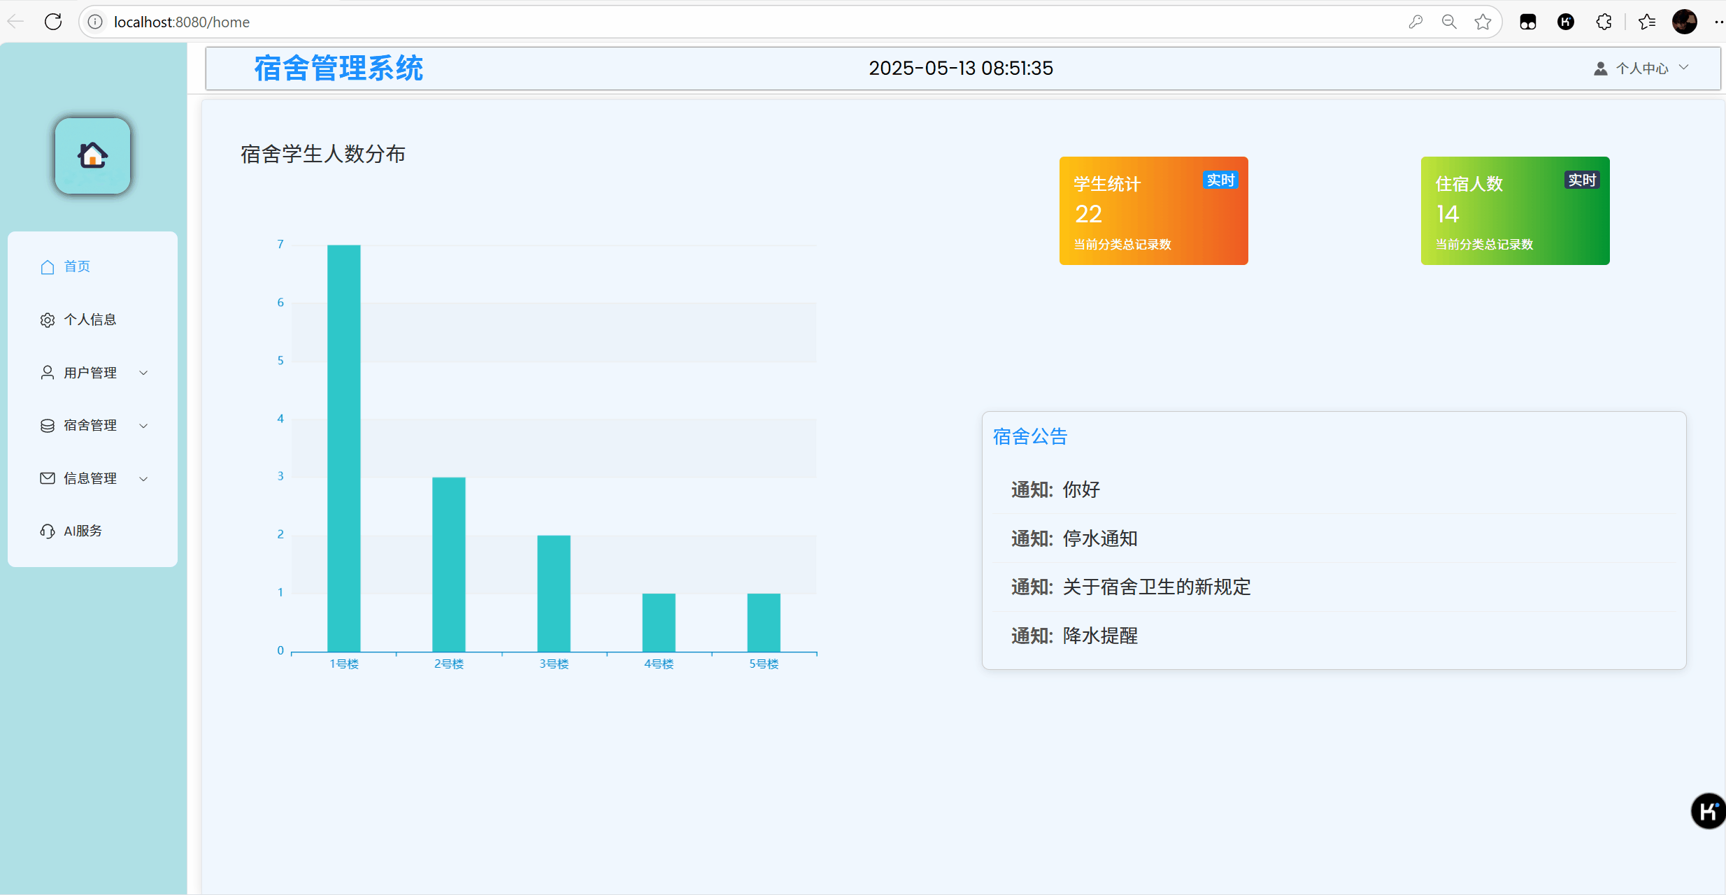
Task: Open browser extensions puzzle icon
Action: click(1604, 22)
